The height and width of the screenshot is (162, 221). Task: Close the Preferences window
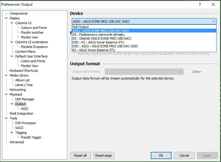click(x=213, y=4)
